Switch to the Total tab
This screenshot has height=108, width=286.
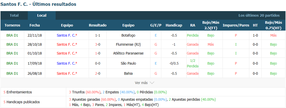[x=14, y=15]
